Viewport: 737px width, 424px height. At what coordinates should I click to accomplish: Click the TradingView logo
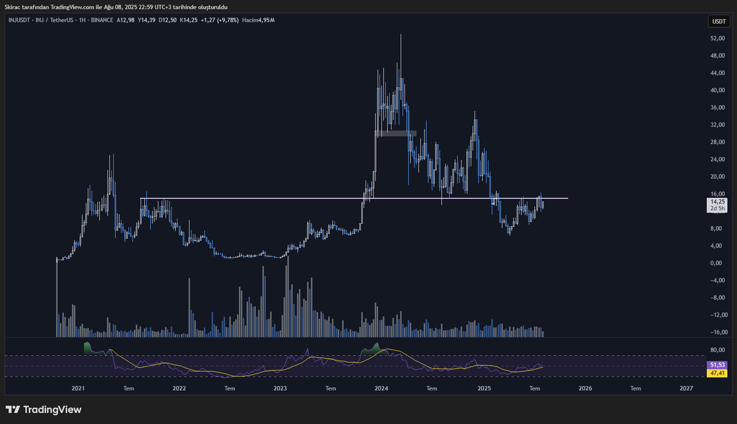[x=44, y=410]
